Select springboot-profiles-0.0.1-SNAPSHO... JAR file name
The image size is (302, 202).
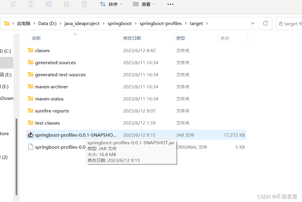coord(76,135)
